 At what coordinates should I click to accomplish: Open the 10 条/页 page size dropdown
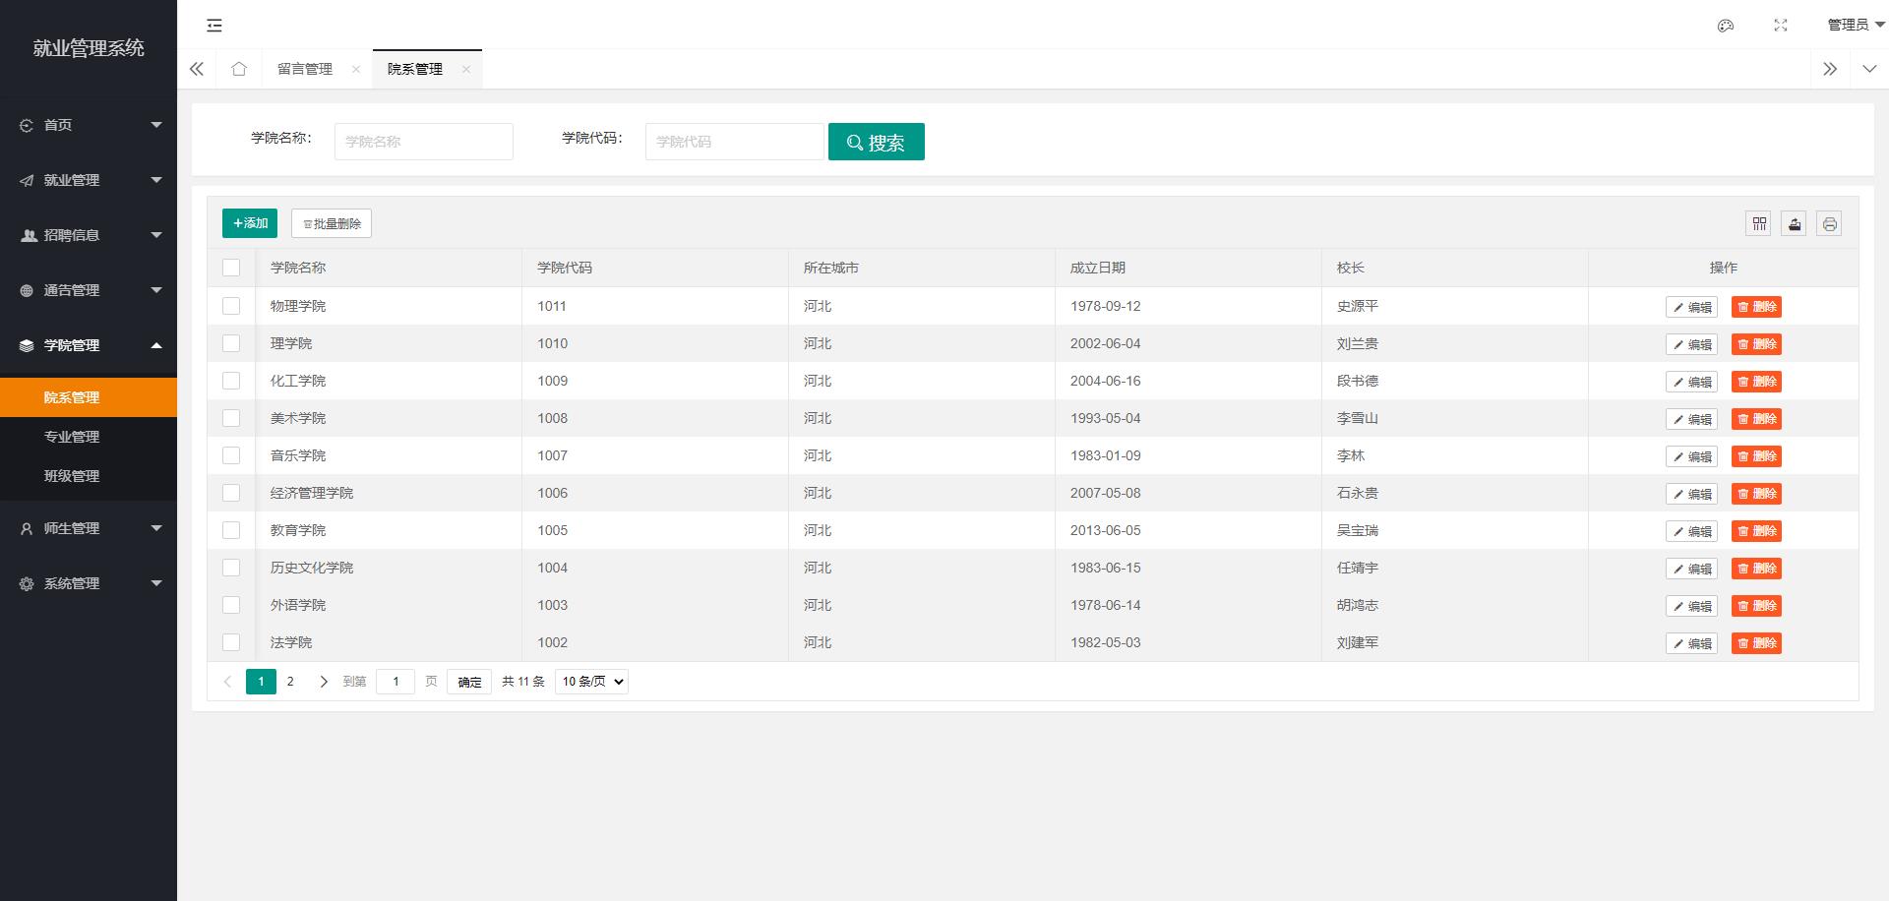click(591, 682)
